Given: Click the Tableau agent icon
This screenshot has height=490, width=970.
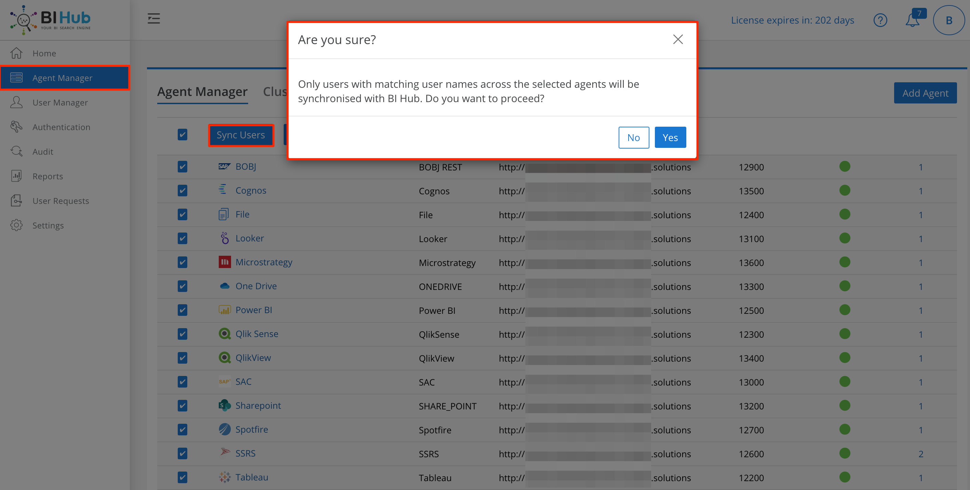Looking at the screenshot, I should tap(225, 477).
